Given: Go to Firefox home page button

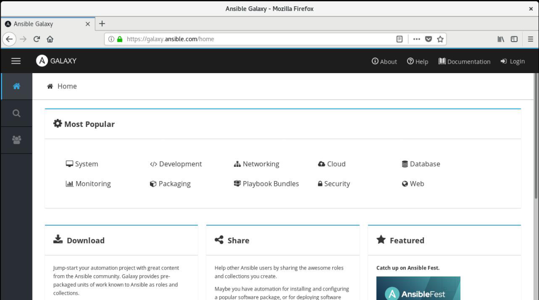Looking at the screenshot, I should [50, 39].
